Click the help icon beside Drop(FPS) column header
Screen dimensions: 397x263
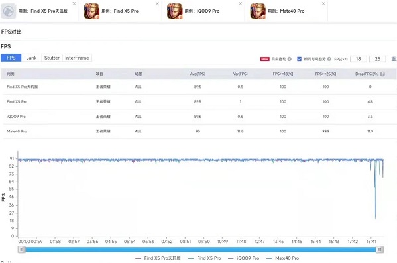point(382,74)
